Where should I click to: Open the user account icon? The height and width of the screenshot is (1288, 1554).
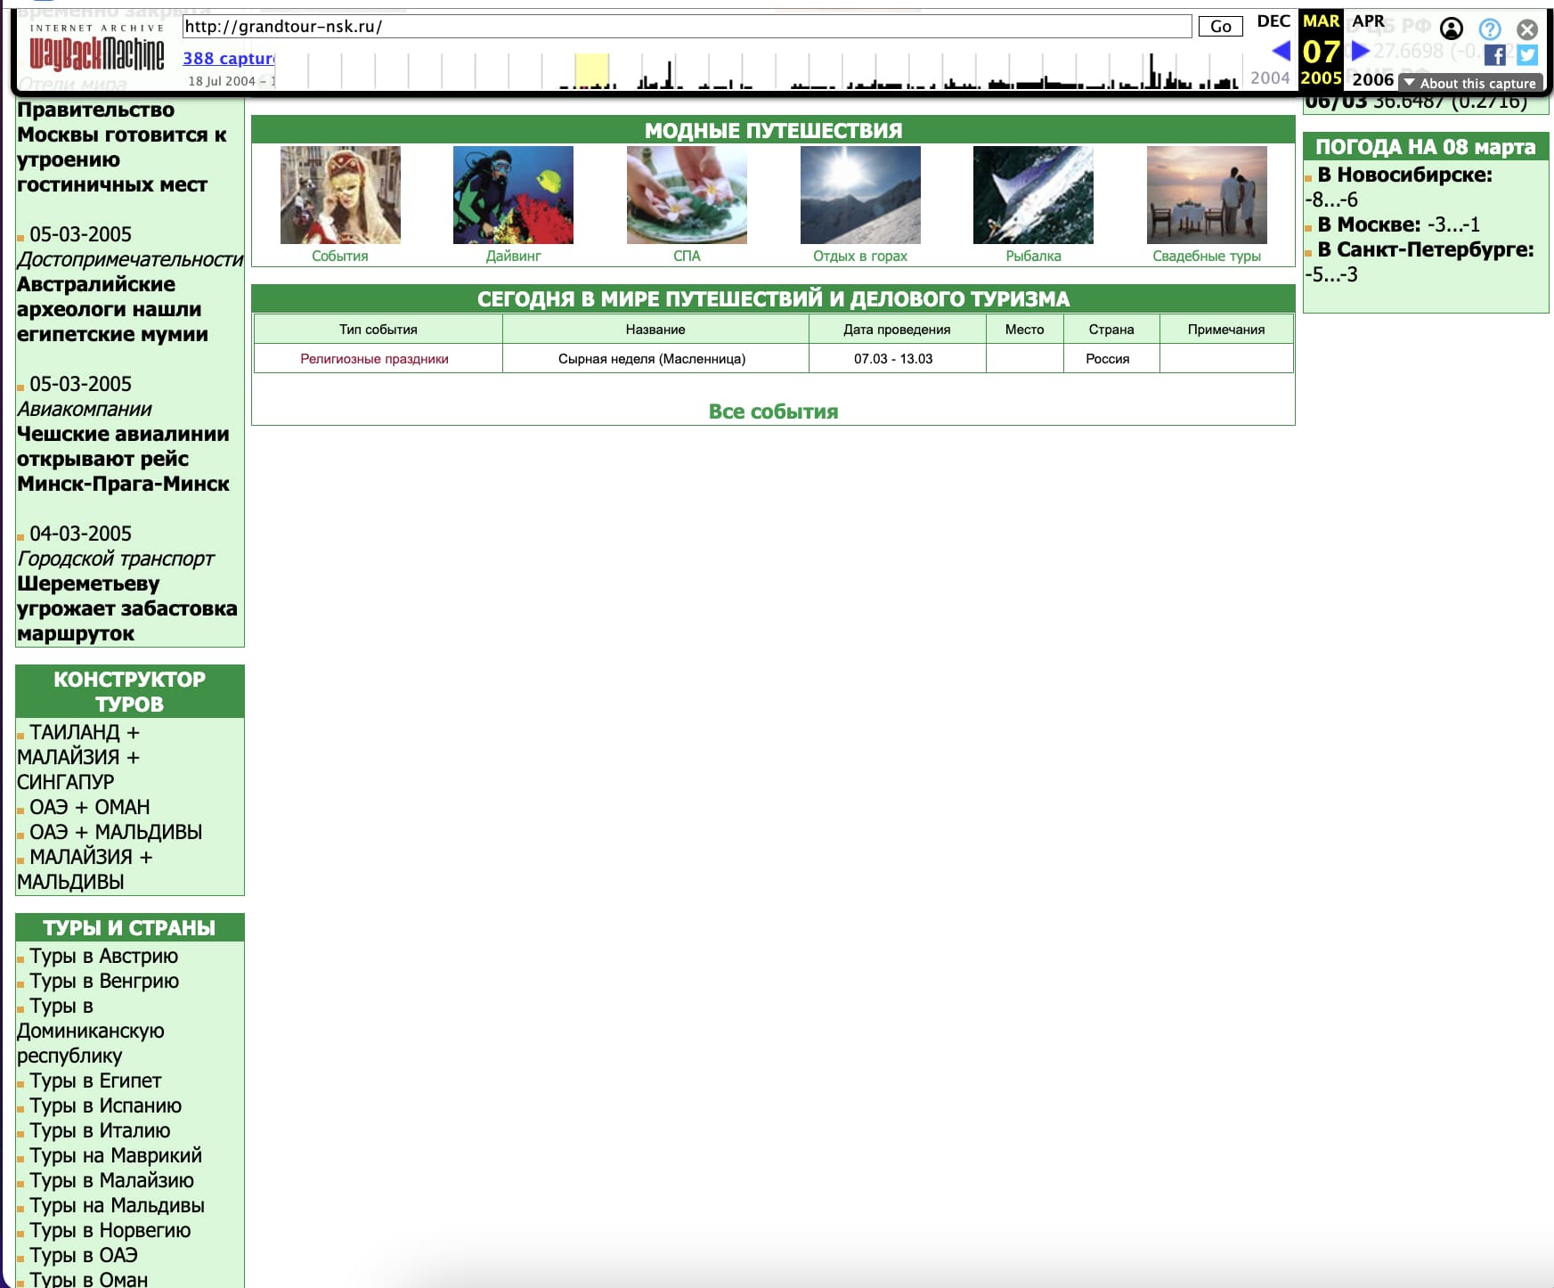click(1452, 29)
